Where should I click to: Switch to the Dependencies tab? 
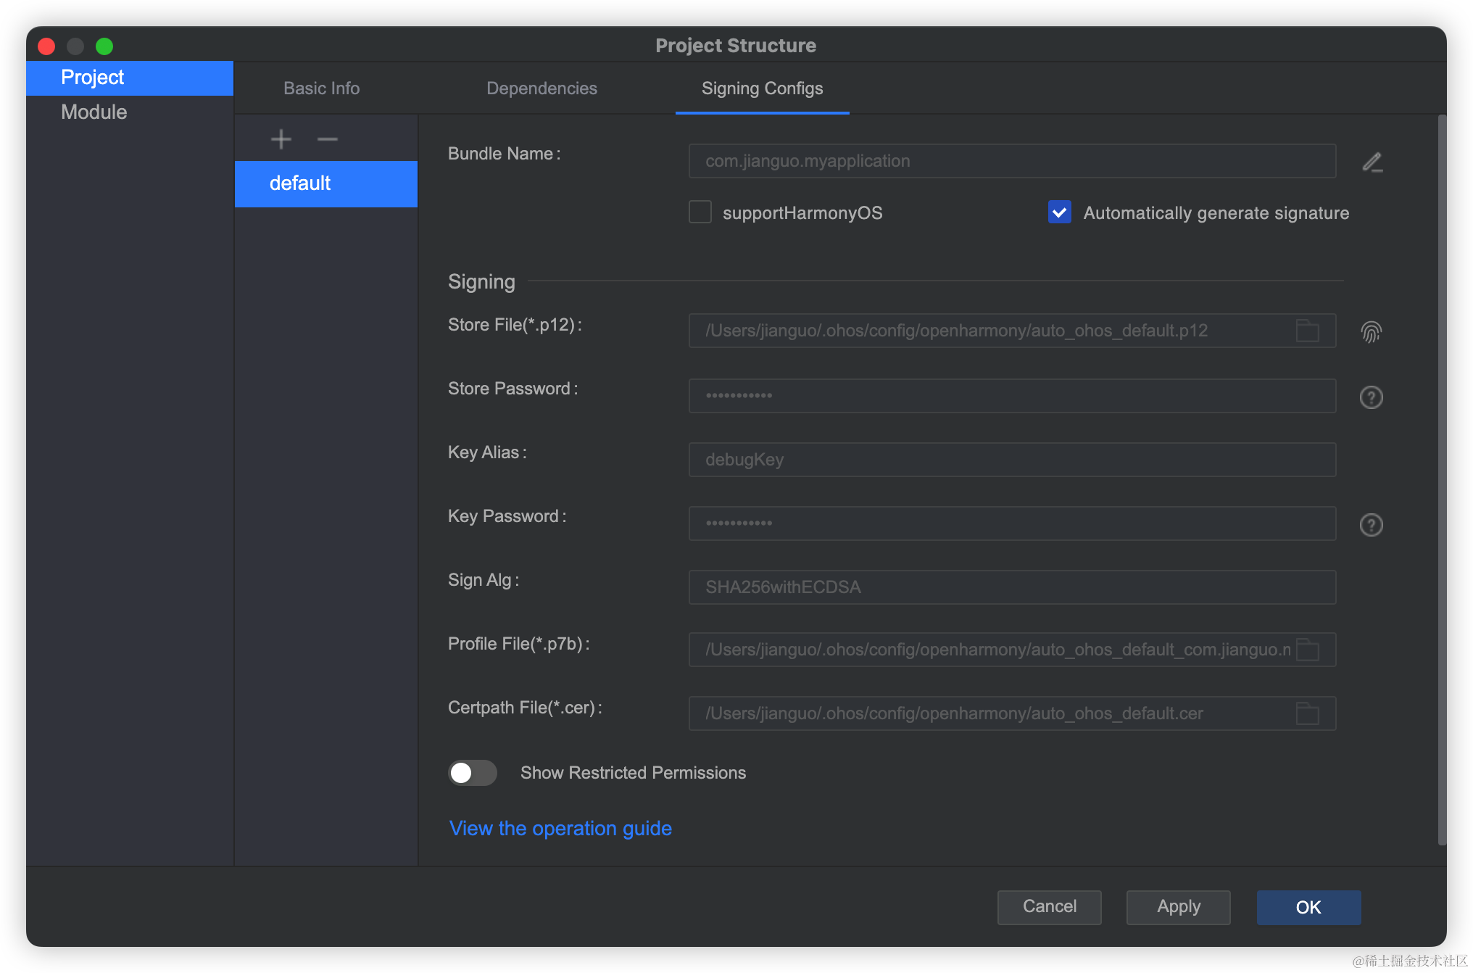[542, 88]
